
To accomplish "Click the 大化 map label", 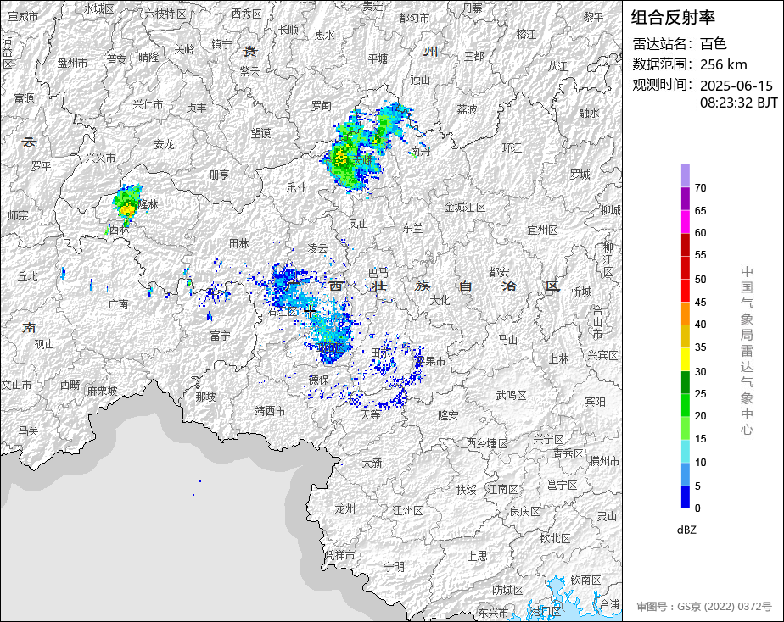I will pyautogui.click(x=440, y=300).
